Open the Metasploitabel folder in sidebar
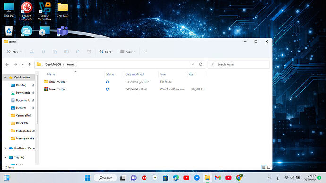Viewport: 326px width, 183px height. tap(25, 139)
